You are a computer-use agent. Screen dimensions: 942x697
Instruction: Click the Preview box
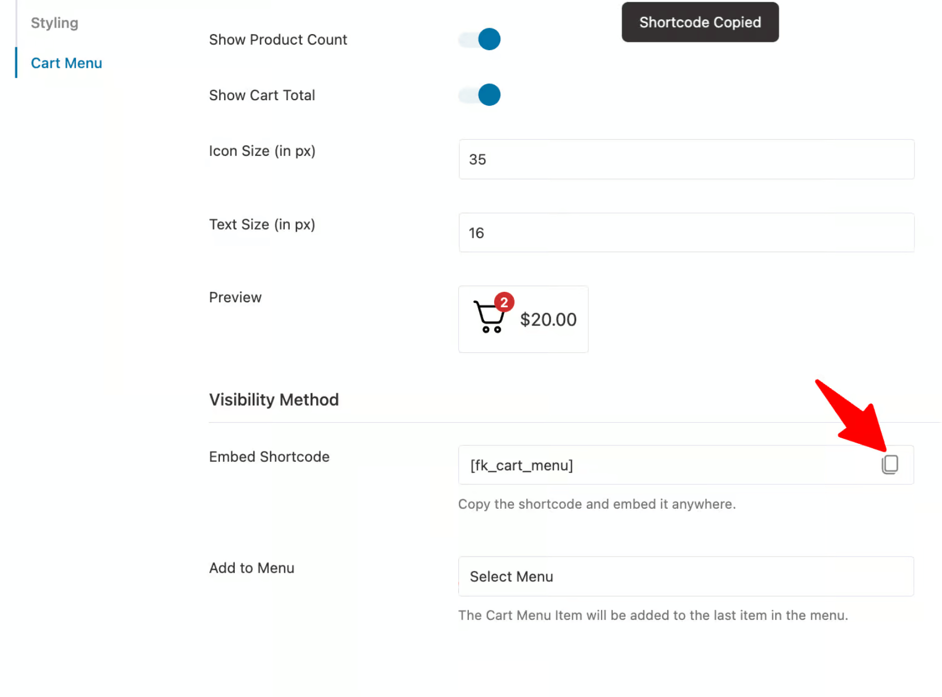click(x=523, y=319)
